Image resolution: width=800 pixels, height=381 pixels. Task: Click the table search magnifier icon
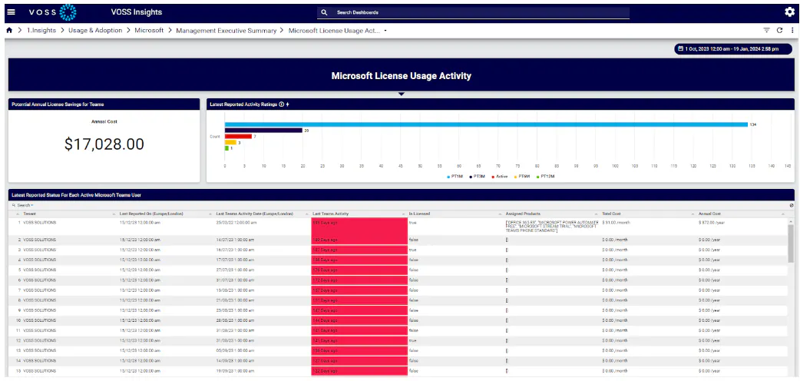point(14,205)
